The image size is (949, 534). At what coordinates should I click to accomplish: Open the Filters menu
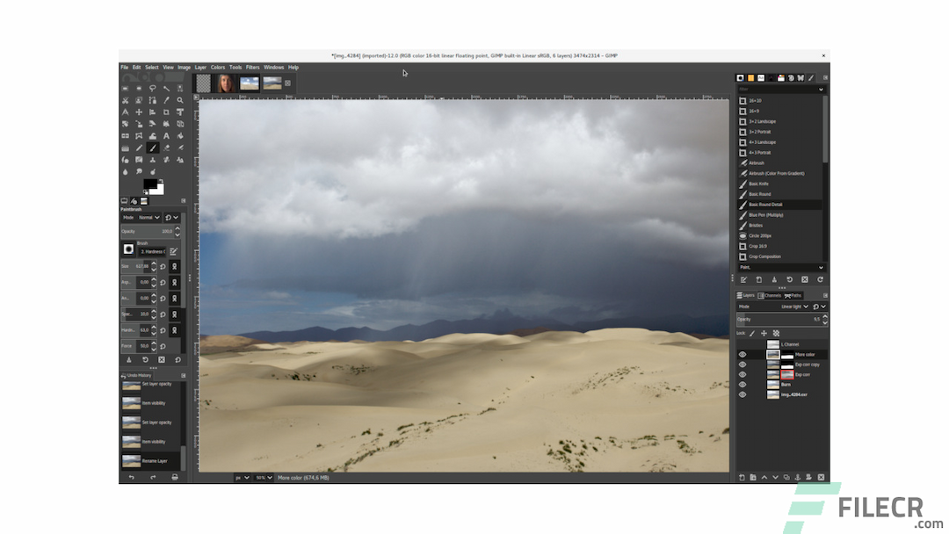253,67
